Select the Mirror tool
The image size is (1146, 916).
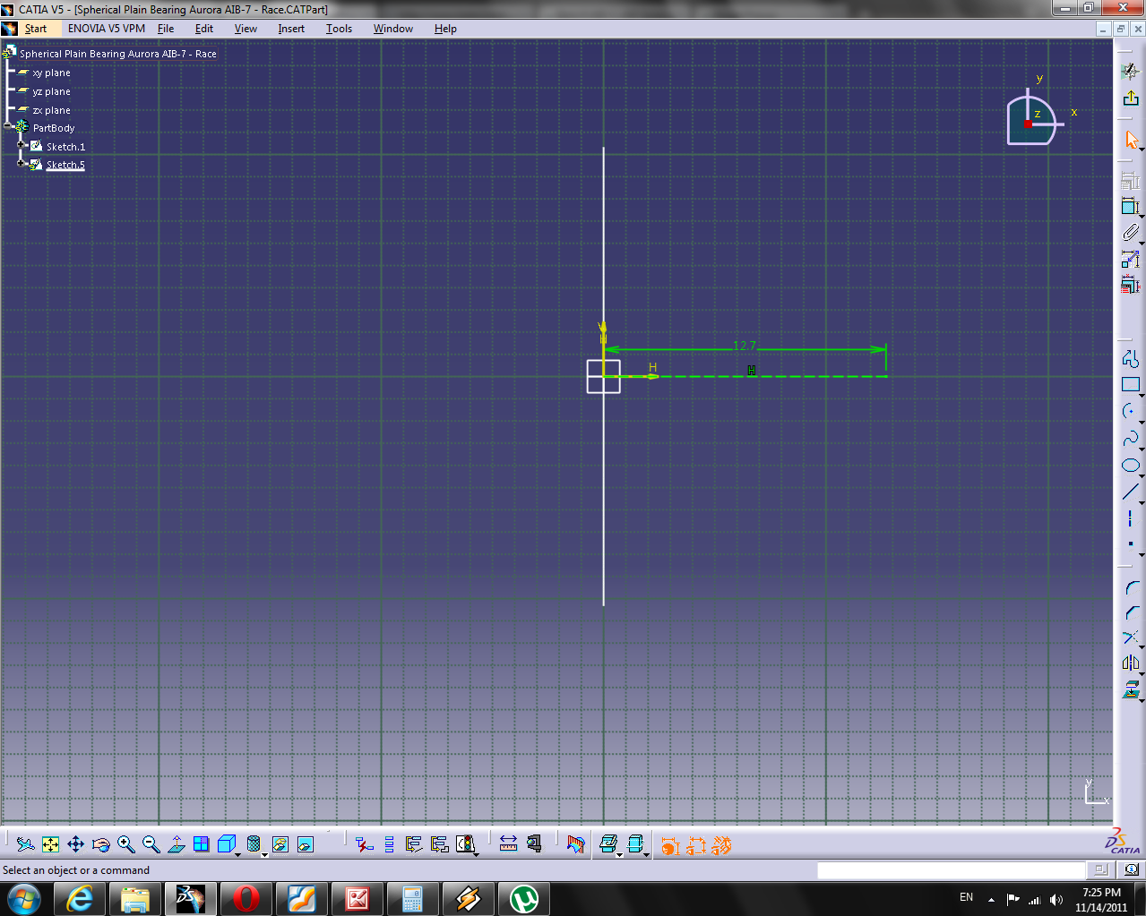point(1130,663)
